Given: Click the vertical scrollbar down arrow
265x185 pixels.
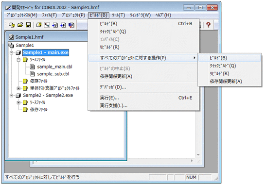Looking at the screenshot, I should (x=198, y=155).
